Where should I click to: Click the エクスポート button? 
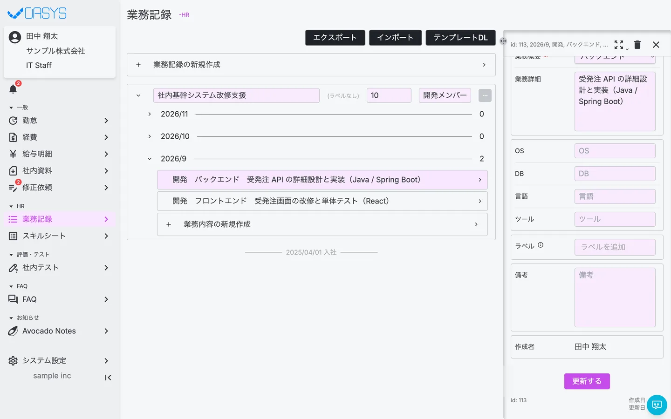335,38
